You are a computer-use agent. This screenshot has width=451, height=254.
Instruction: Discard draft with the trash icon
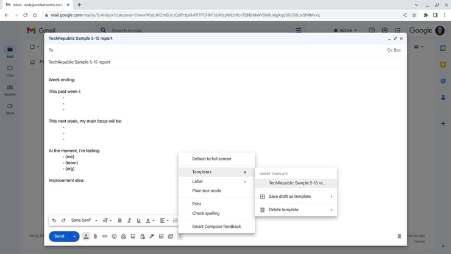coord(399,236)
